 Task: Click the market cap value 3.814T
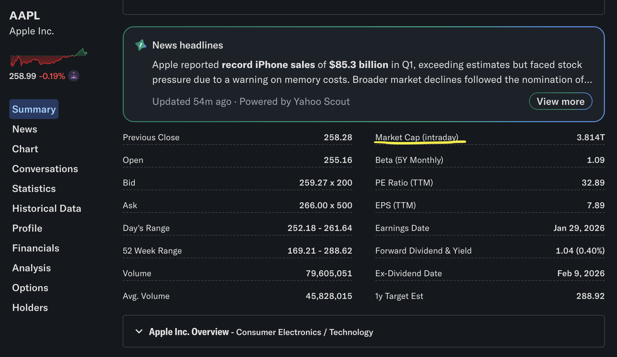pos(591,137)
